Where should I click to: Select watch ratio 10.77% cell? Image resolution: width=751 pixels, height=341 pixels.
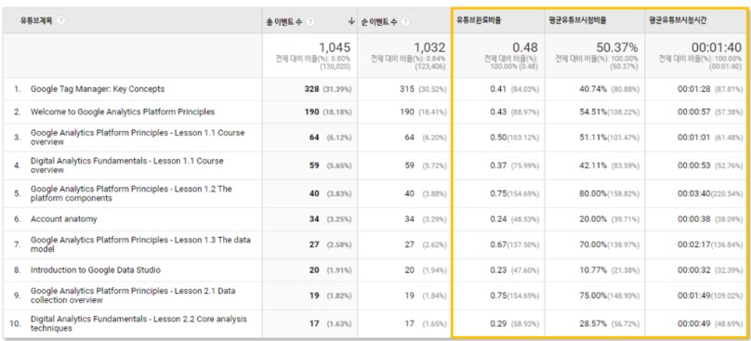coord(593,270)
